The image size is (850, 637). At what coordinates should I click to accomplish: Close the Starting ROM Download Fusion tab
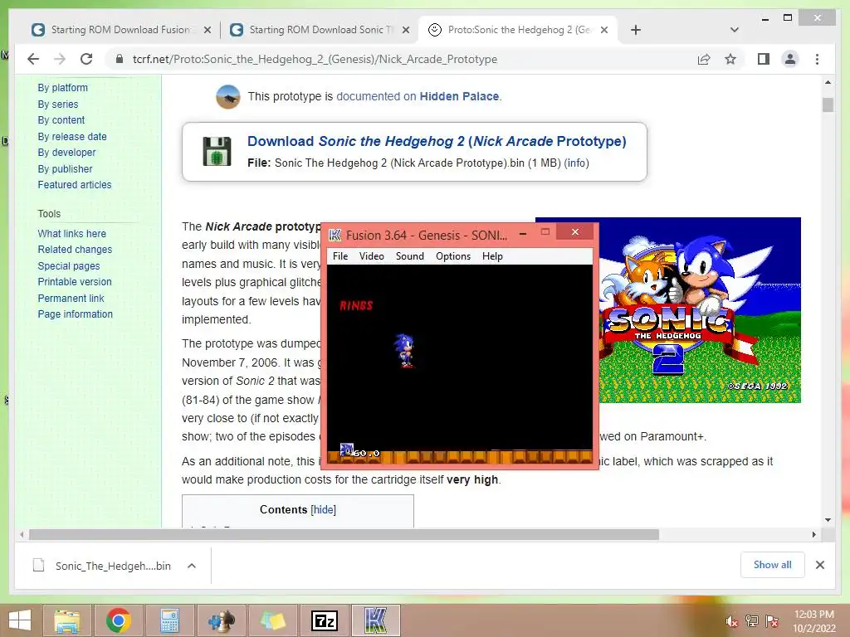point(207,30)
